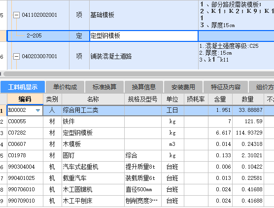Click the 121.59 quantity cell
Viewport: 274px width, 208px height.
(248, 121)
